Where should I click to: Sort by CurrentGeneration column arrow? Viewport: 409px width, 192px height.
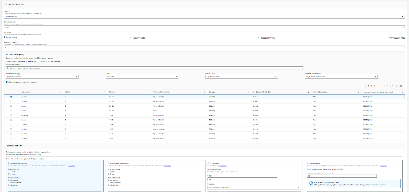(358, 92)
